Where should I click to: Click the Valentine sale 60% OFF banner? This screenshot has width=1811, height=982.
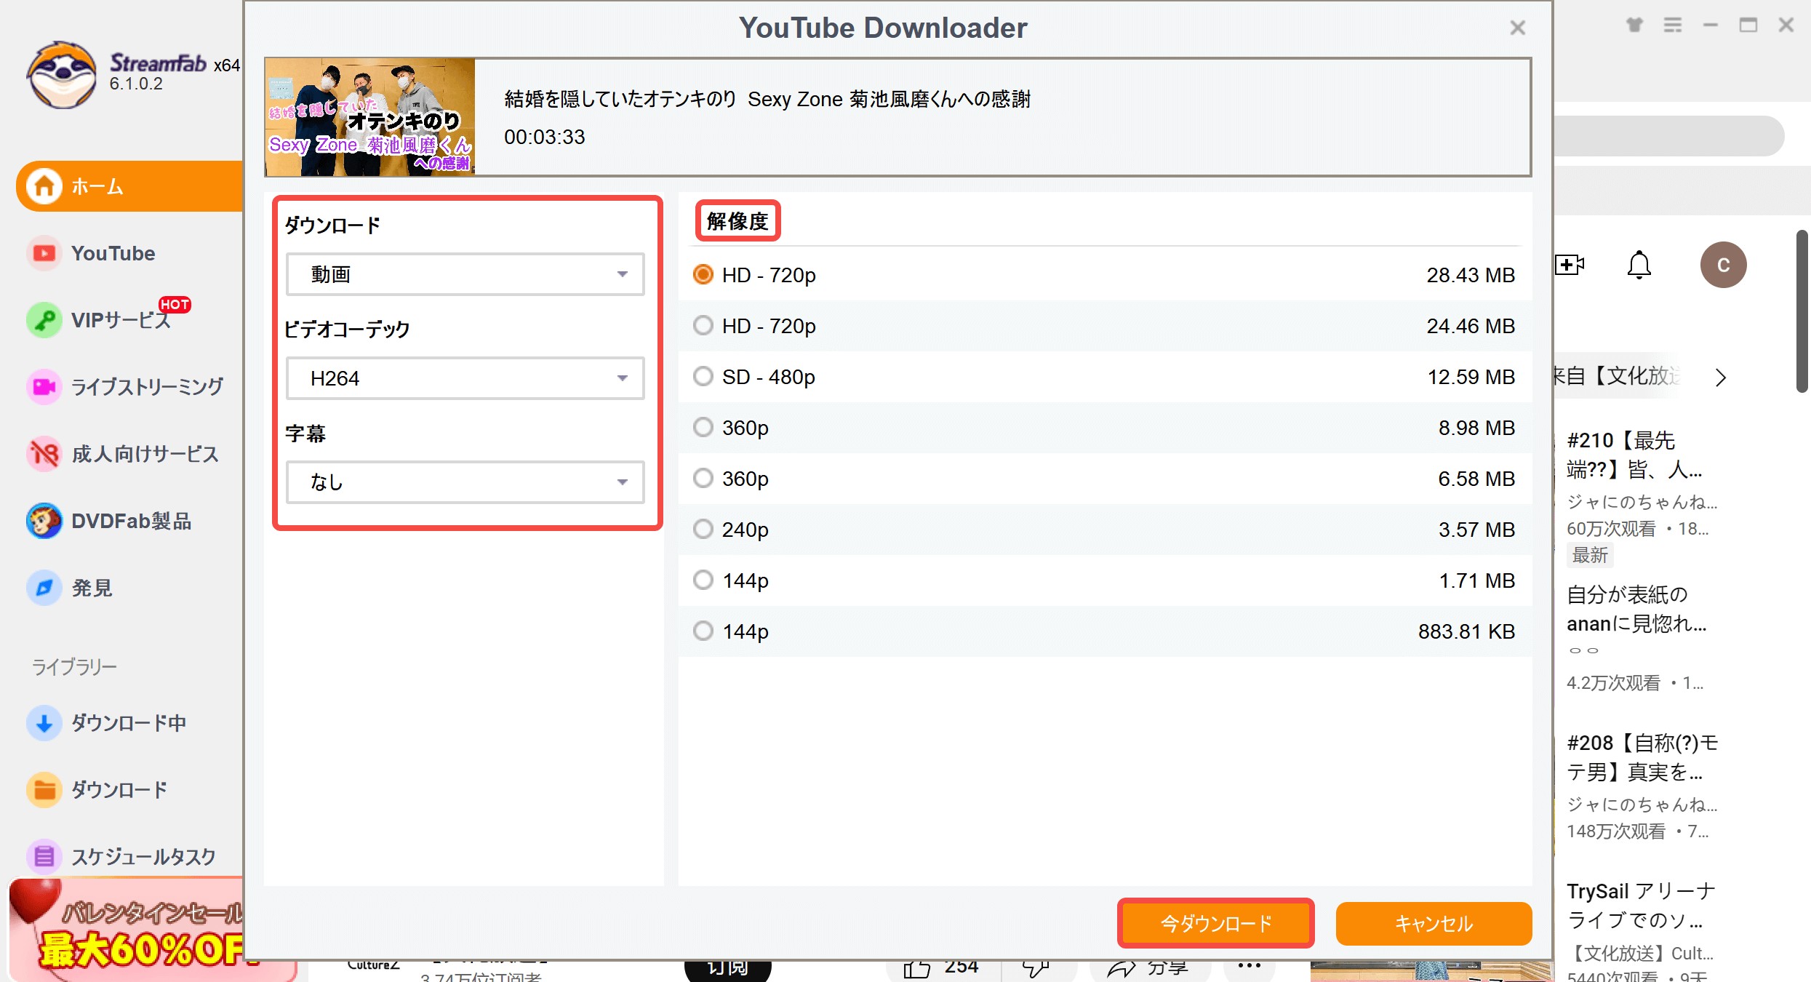pyautogui.click(x=127, y=930)
